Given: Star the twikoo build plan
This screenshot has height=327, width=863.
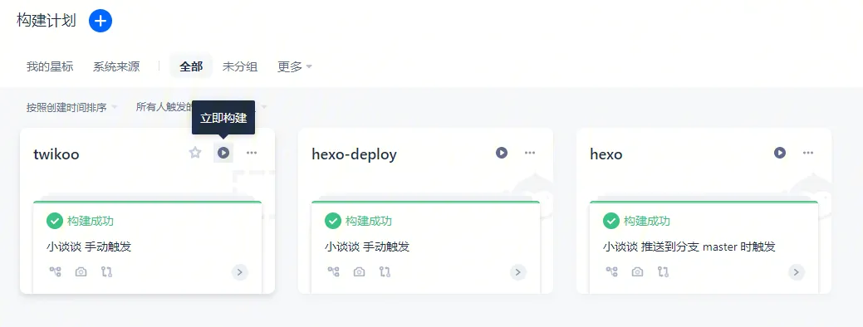Looking at the screenshot, I should pos(195,153).
